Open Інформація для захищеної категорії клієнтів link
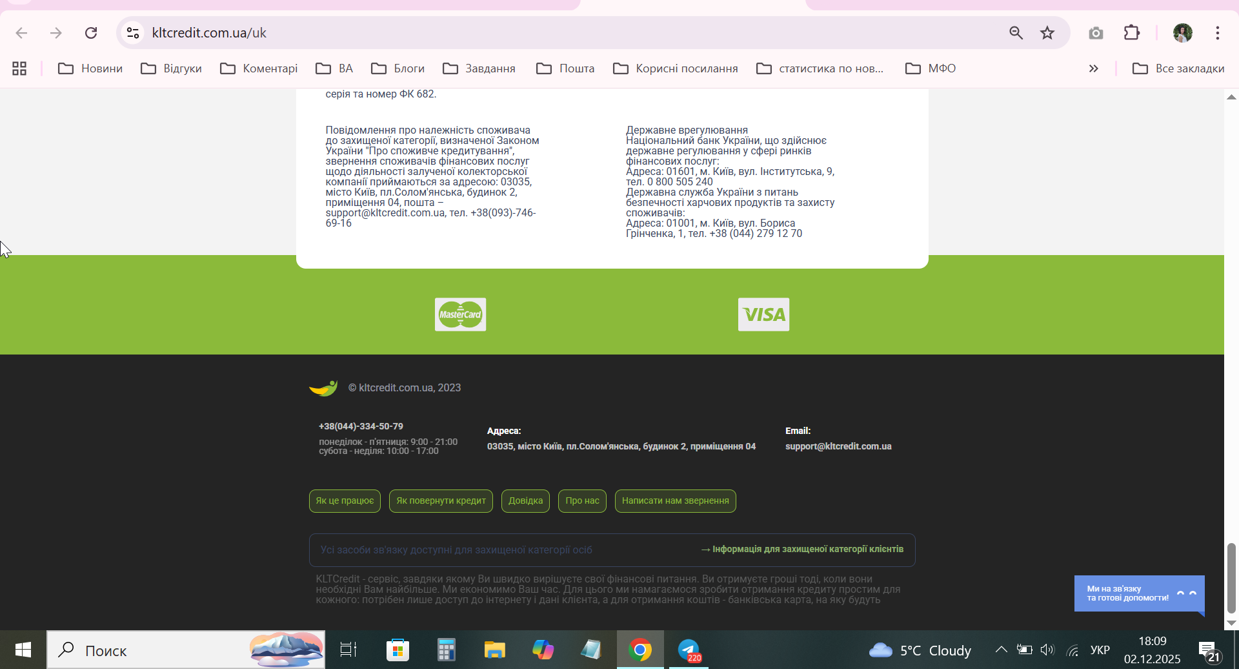 tap(802, 550)
